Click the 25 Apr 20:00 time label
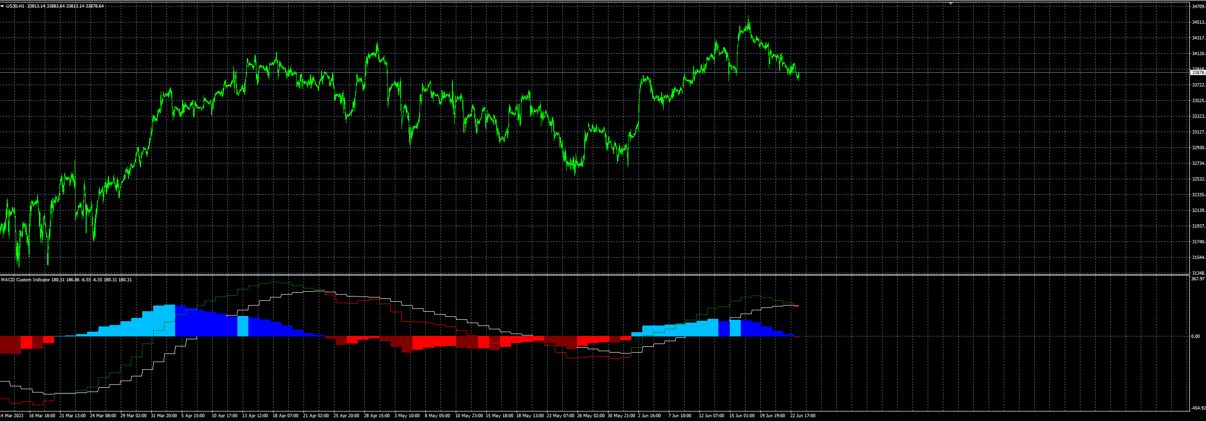Viewport: 1206px width, 421px height. (x=346, y=416)
